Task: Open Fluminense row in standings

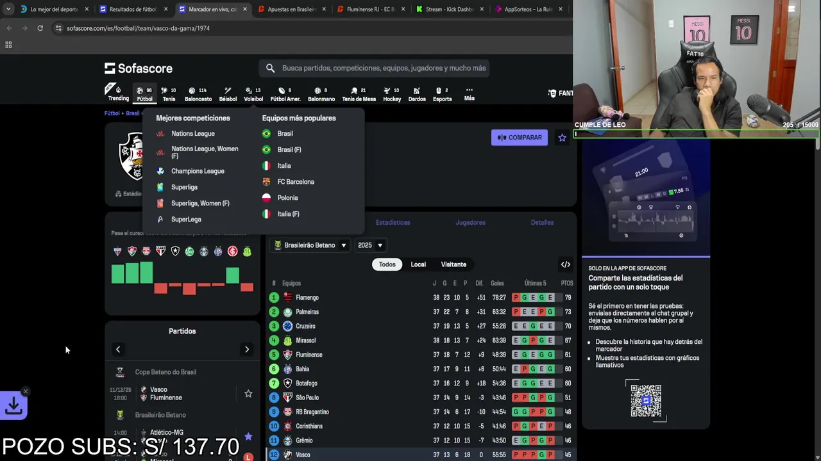Action: (421, 355)
